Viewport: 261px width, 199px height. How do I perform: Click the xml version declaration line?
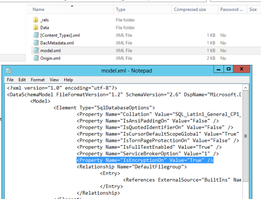coord(62,88)
